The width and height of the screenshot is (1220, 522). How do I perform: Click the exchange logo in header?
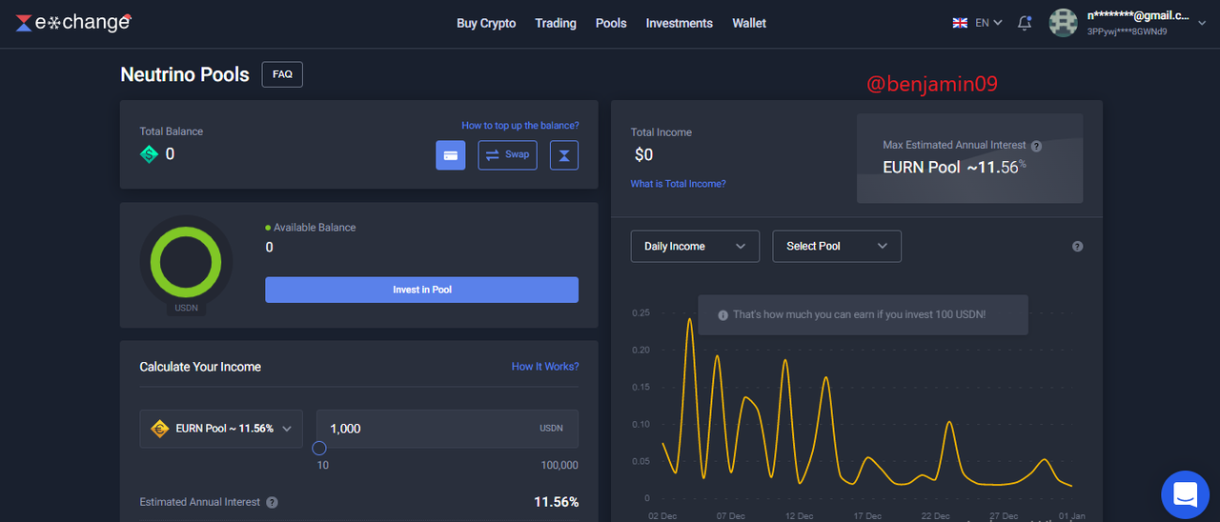point(73,22)
